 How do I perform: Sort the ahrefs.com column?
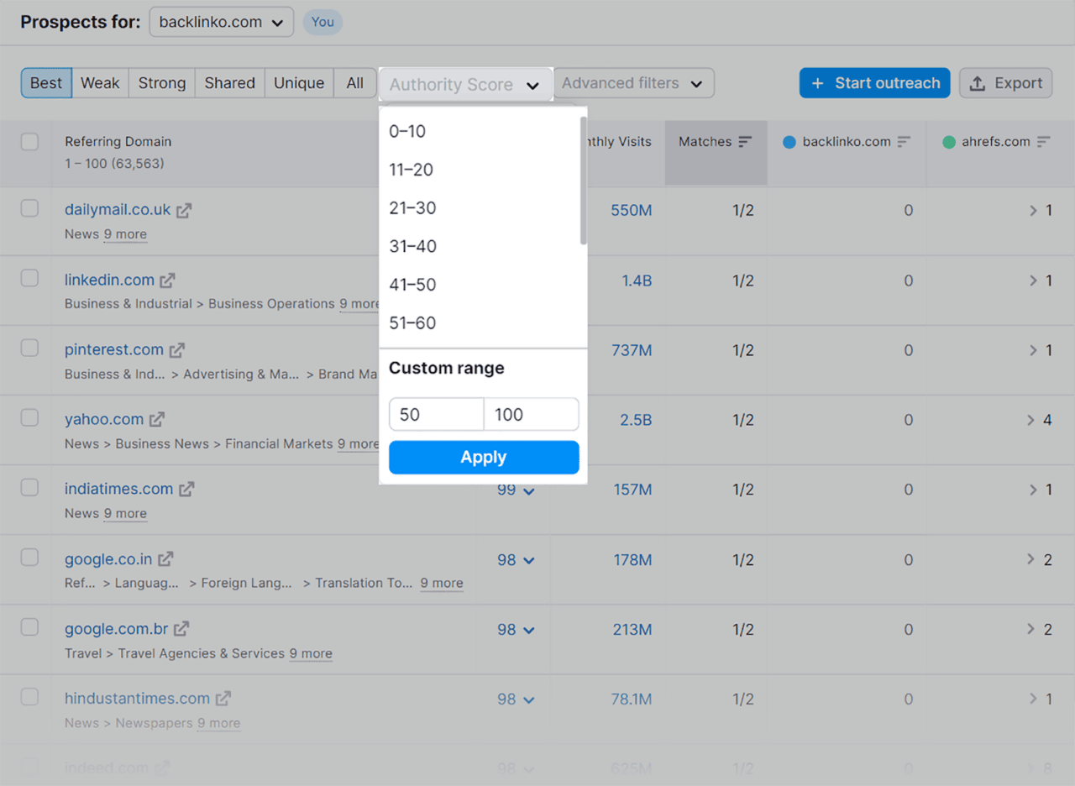point(1043,142)
